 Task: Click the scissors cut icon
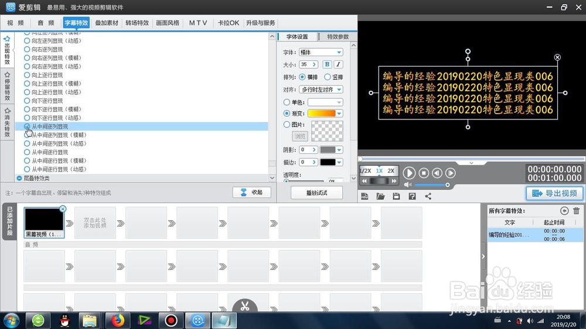245,306
